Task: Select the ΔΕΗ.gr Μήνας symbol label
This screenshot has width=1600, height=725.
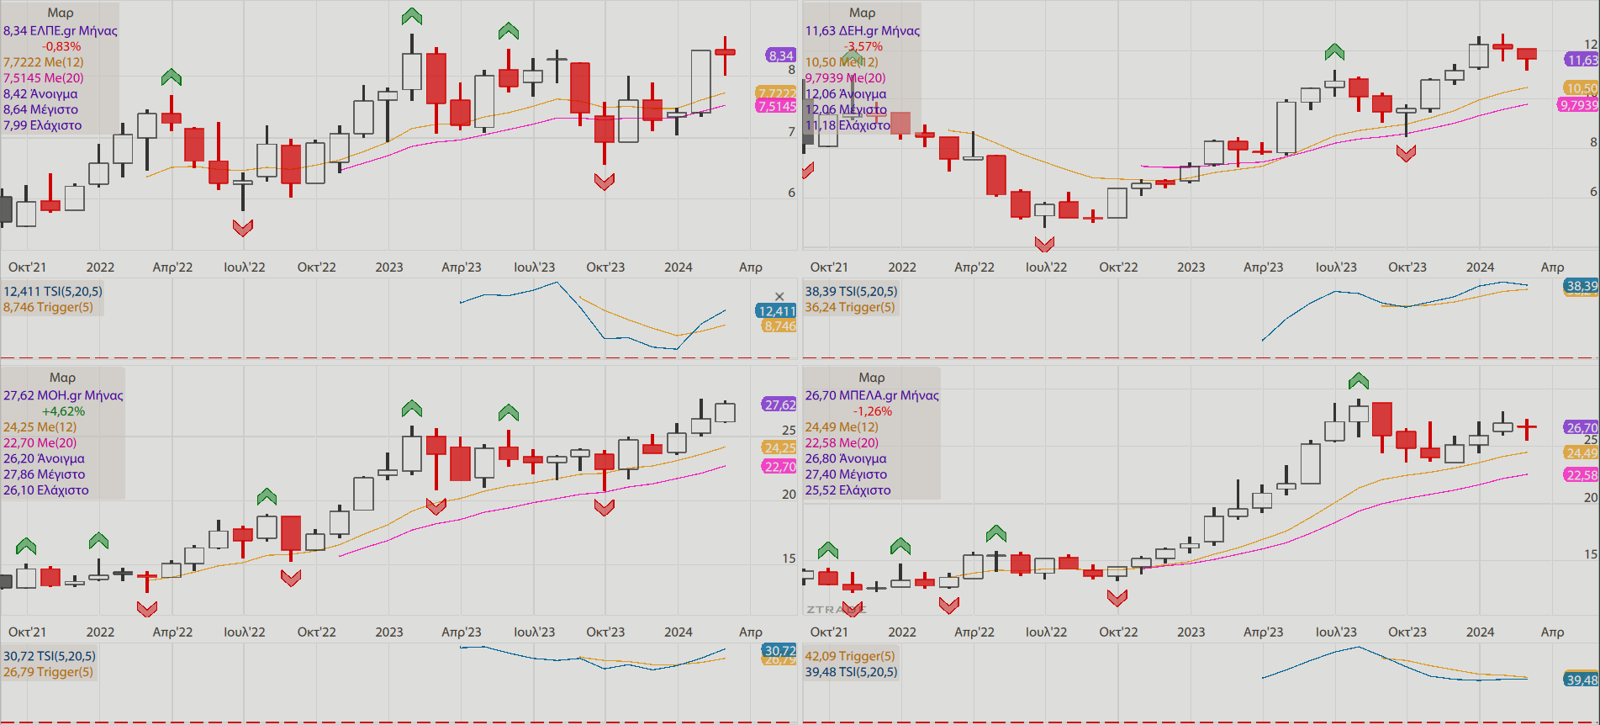Action: (863, 30)
